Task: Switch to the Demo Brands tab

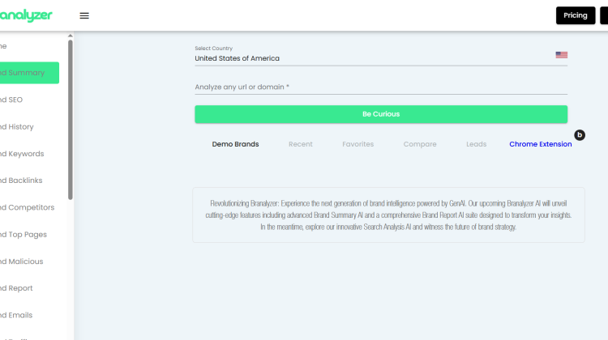Action: click(235, 144)
